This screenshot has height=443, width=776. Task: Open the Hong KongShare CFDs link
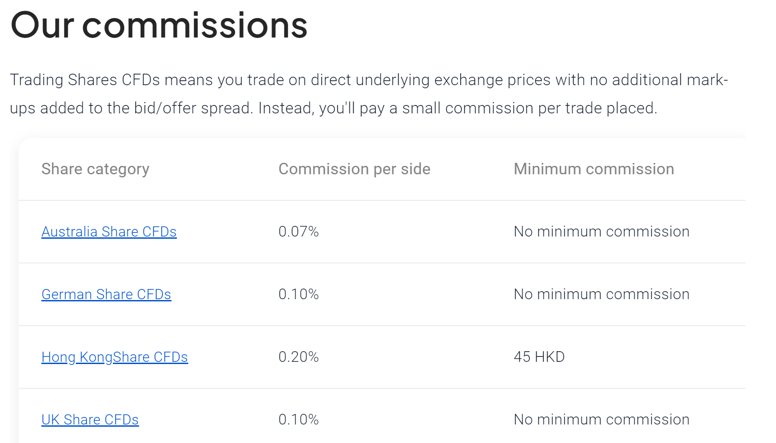click(x=115, y=357)
